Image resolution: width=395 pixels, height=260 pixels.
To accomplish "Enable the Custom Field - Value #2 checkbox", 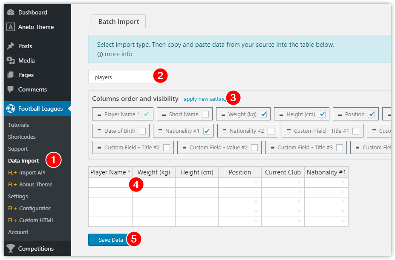I will pos(254,148).
